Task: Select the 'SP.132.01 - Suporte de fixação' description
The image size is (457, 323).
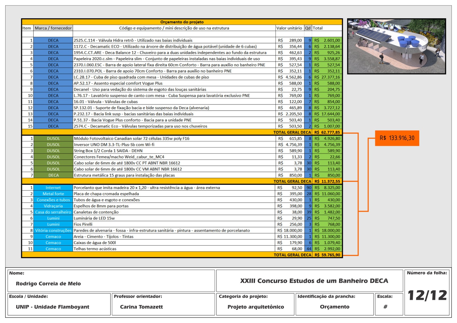Action: coord(174,108)
